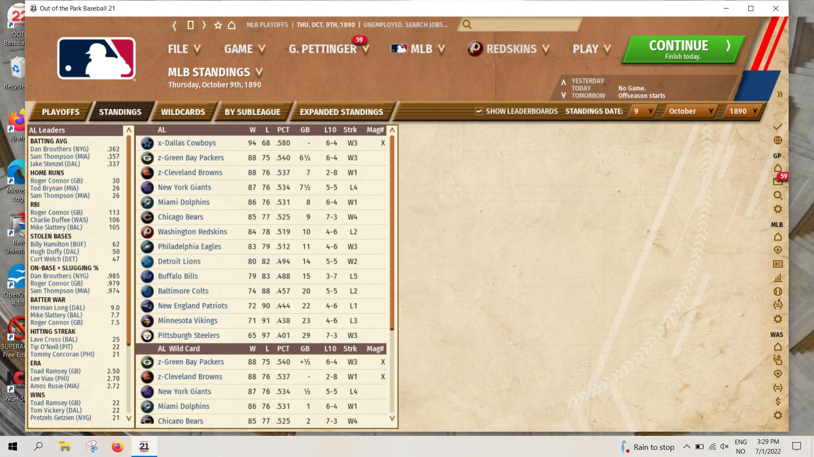Open the MLB statistics bar chart icon
Viewport: 814px width, 457px height.
tap(778, 278)
